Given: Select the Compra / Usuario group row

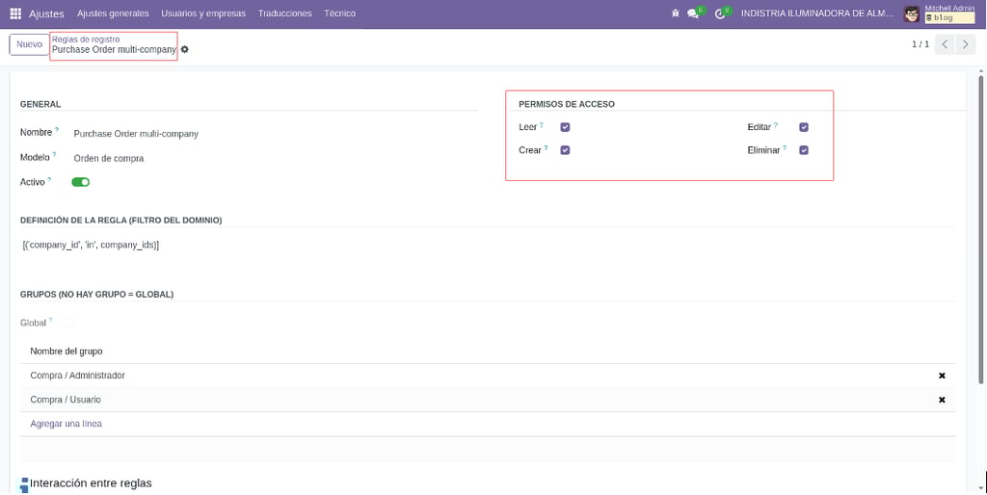Looking at the screenshot, I should point(488,400).
